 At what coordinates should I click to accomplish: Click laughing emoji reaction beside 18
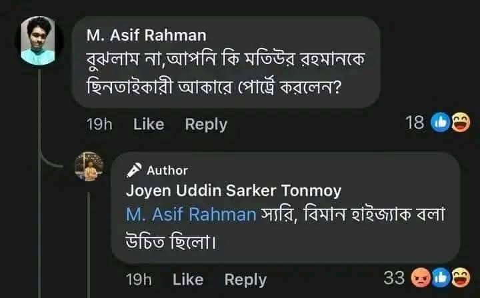pyautogui.click(x=460, y=123)
